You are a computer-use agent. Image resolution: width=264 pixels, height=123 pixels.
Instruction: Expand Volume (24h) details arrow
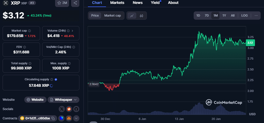72,31
